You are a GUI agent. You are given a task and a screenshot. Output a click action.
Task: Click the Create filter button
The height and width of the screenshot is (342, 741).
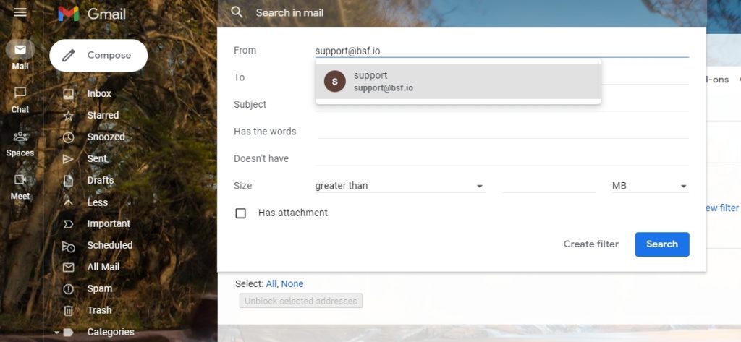click(x=590, y=244)
